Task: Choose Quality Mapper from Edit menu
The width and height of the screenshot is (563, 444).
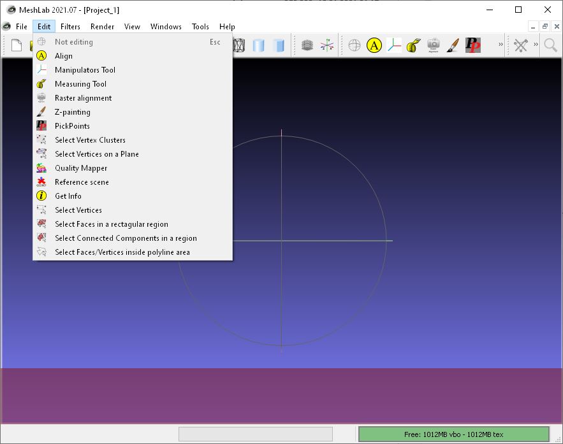Action: [81, 168]
